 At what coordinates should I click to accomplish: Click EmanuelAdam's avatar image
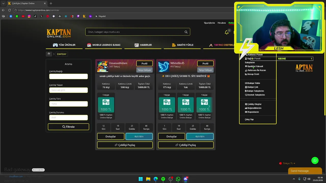click(102, 66)
